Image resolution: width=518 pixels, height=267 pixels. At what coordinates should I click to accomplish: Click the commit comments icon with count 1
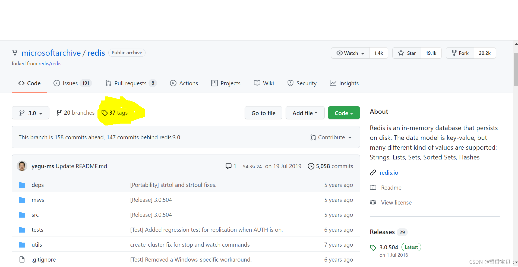[x=231, y=166]
